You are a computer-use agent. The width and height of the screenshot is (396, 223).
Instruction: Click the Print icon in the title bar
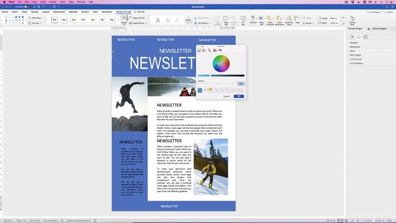(x=54, y=7)
